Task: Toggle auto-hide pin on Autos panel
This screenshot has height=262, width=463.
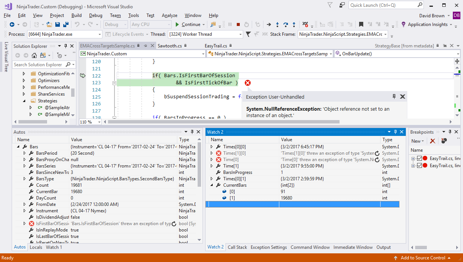Action: pos(192,132)
